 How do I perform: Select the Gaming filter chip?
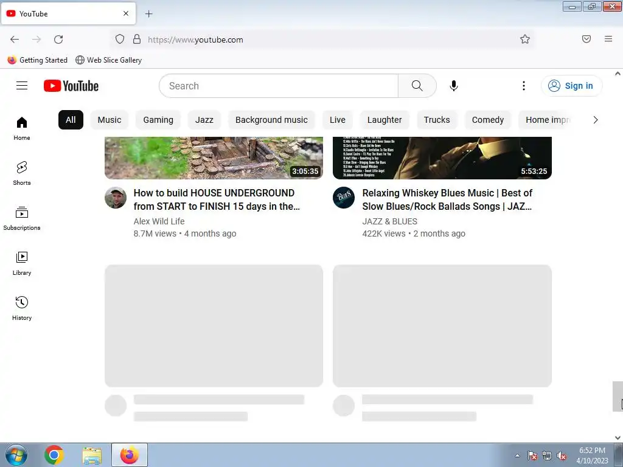tap(158, 120)
